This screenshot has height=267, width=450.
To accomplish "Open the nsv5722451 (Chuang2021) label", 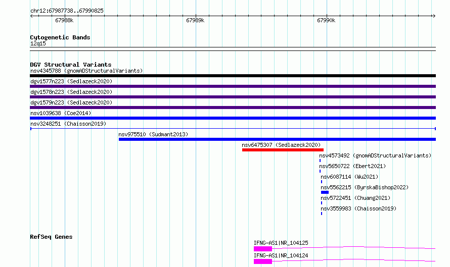I will pos(355,198).
